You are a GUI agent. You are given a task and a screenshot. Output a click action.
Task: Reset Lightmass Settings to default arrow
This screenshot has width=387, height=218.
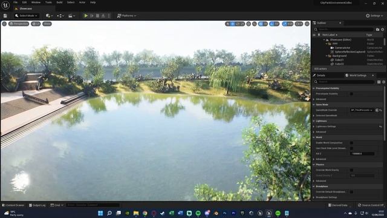coord(380,127)
